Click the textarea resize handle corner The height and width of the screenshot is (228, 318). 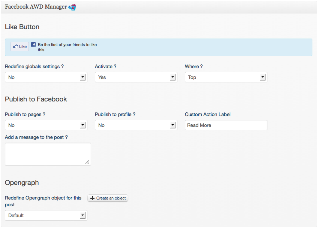click(x=87, y=162)
